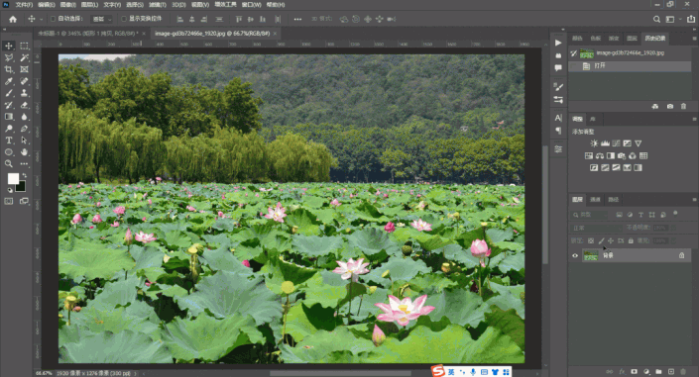This screenshot has height=377, width=699.
Task: Switch to image-gd3b72466e_1920.jpg document tab
Action: 212,34
